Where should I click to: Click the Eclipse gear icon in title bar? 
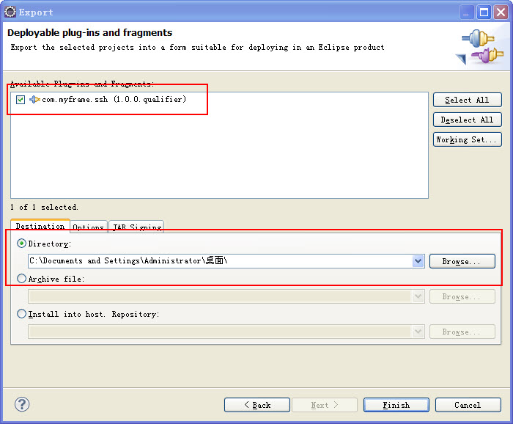[10, 12]
